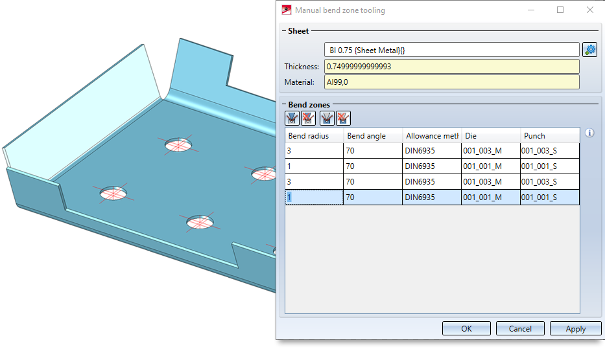Select die 001_001_M in highlighted row
Screen dimensions: 605x349
pos(491,197)
